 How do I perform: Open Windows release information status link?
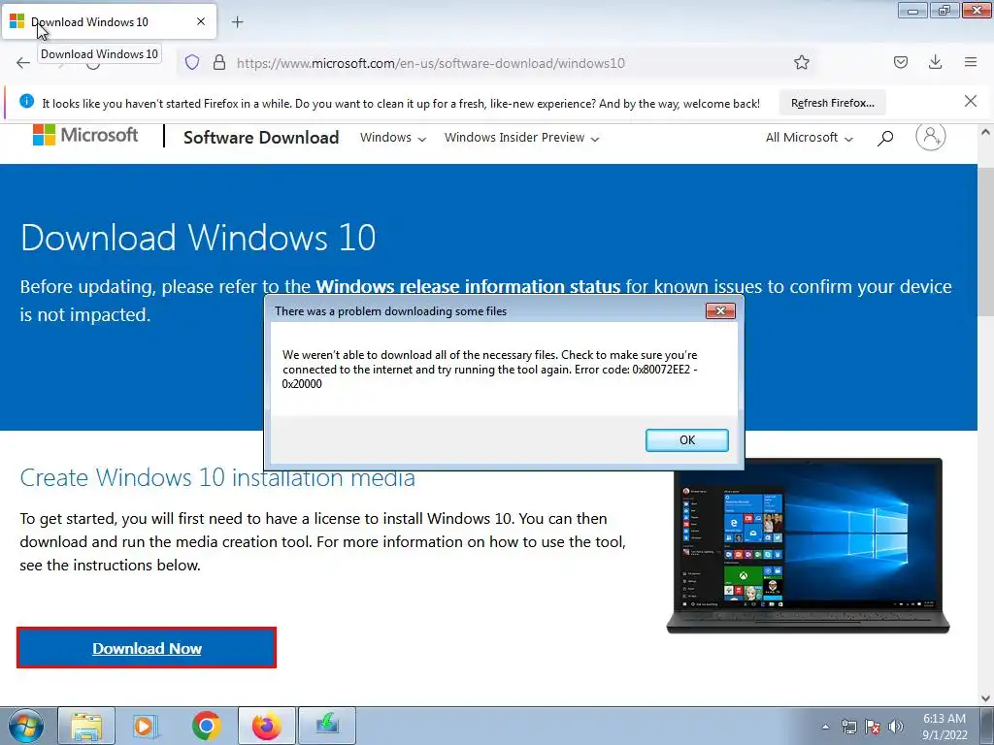pyautogui.click(x=468, y=286)
